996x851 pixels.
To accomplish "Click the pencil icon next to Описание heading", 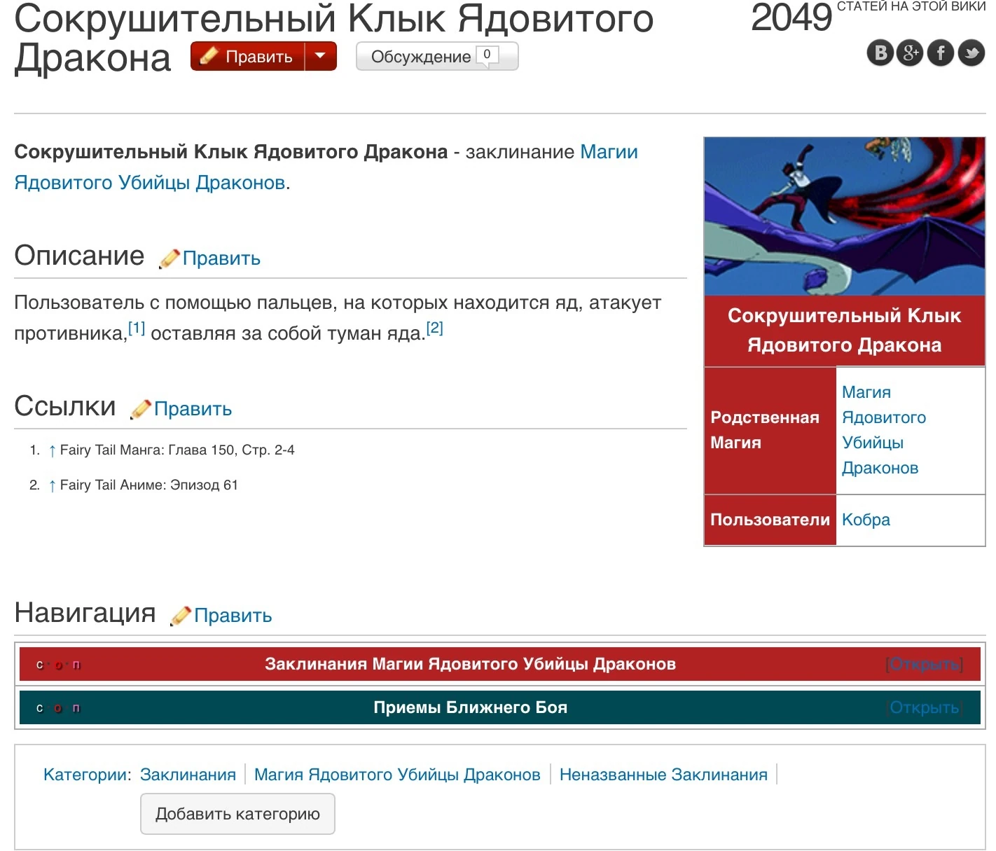I will click(170, 258).
